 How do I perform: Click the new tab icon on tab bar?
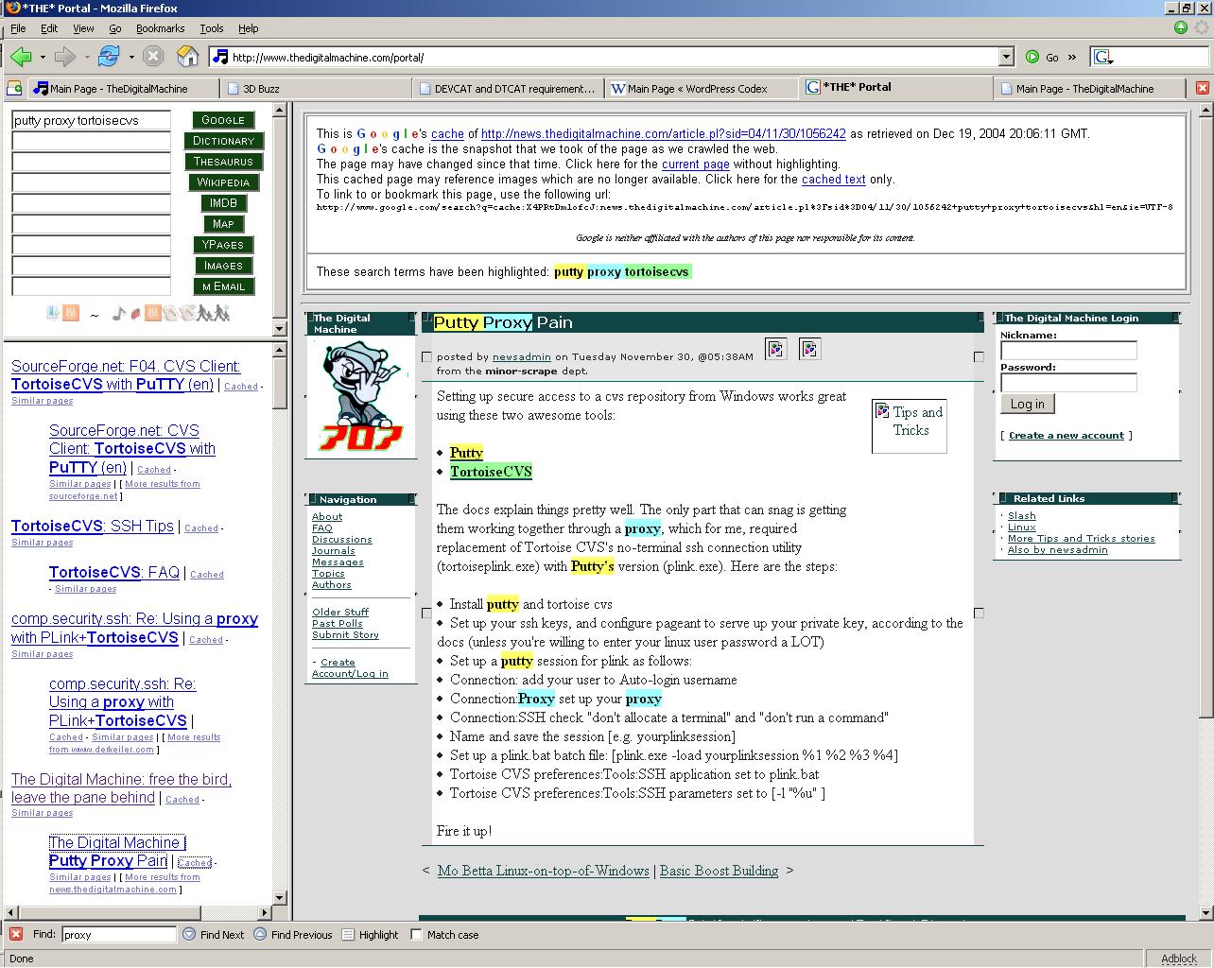14,88
